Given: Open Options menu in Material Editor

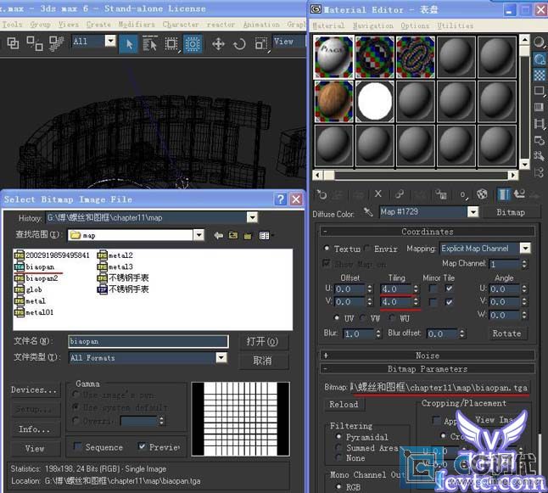Looking at the screenshot, I should tap(415, 25).
